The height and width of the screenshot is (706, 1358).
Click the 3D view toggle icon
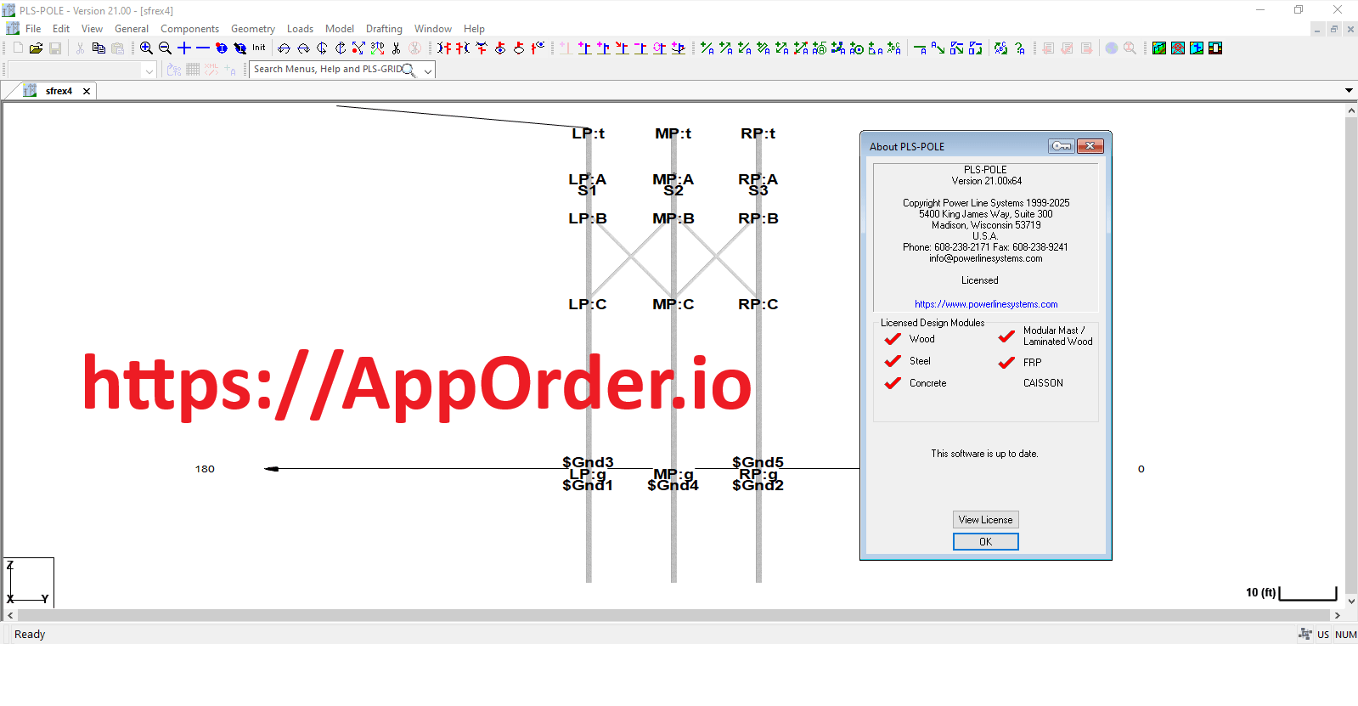click(x=377, y=48)
